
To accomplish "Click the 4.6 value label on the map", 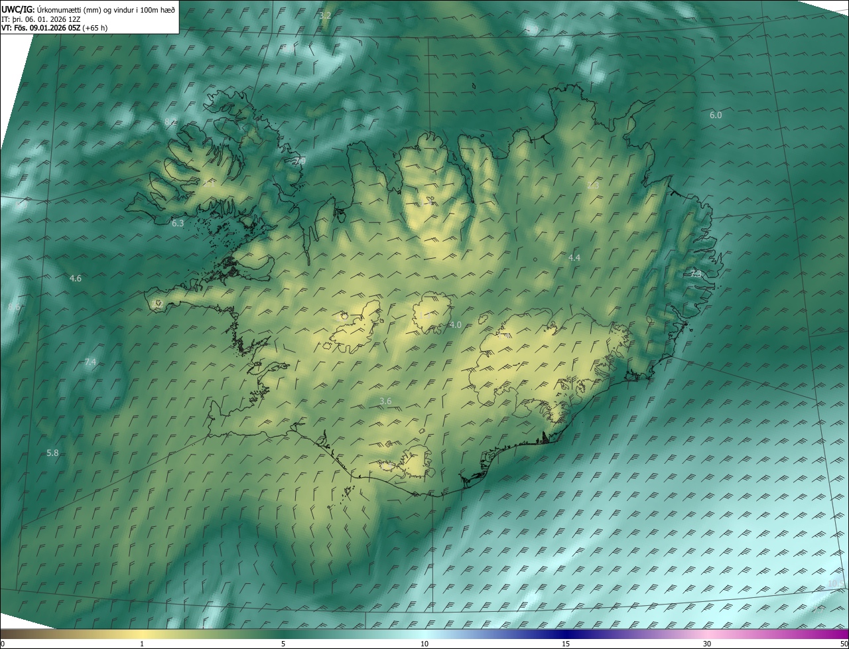I will (76, 278).
